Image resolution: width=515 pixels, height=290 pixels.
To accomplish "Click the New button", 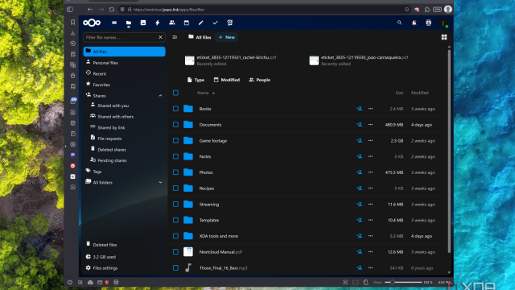I will coord(227,37).
